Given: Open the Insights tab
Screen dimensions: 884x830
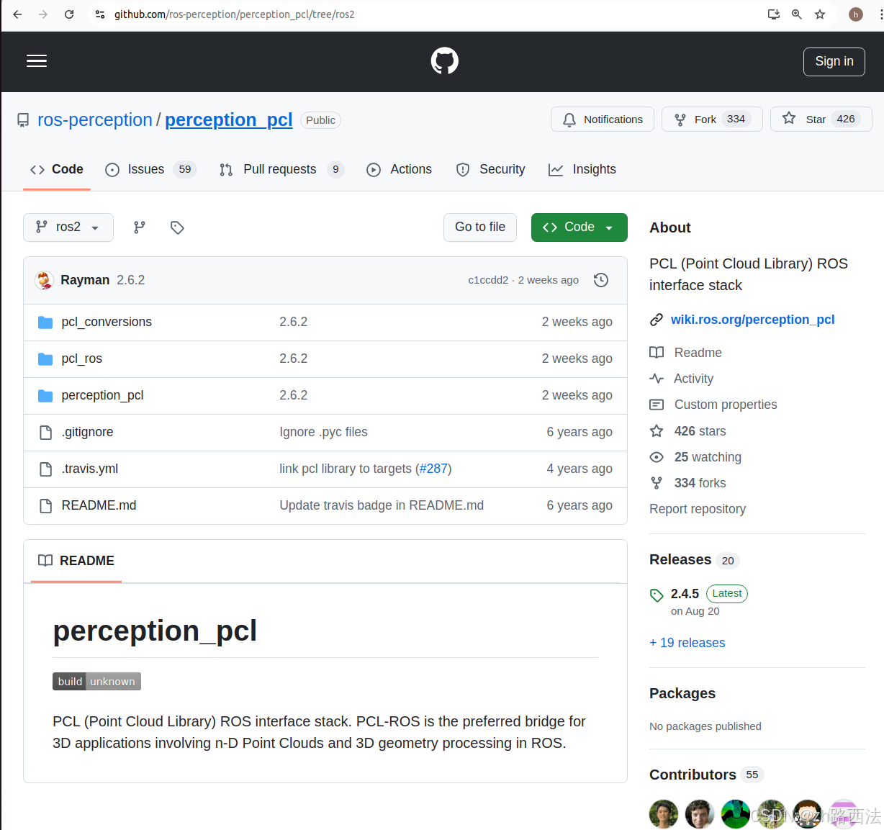Looking at the screenshot, I should click(x=582, y=170).
